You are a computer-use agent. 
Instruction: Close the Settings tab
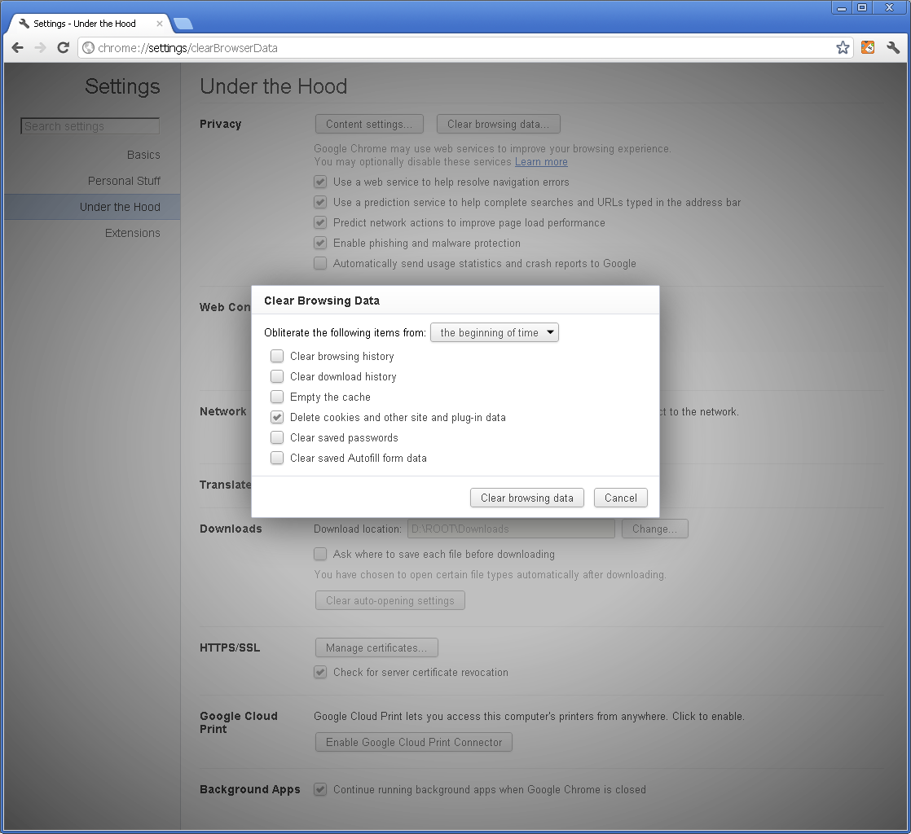159,24
